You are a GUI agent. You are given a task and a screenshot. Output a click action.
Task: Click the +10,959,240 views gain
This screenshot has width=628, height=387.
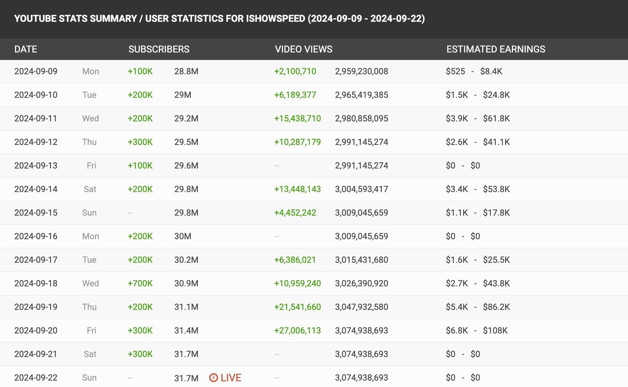tap(298, 283)
